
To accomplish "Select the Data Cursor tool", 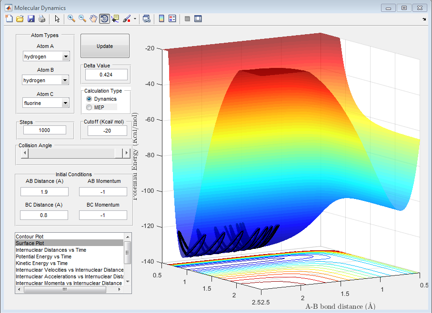I will click(x=115, y=19).
